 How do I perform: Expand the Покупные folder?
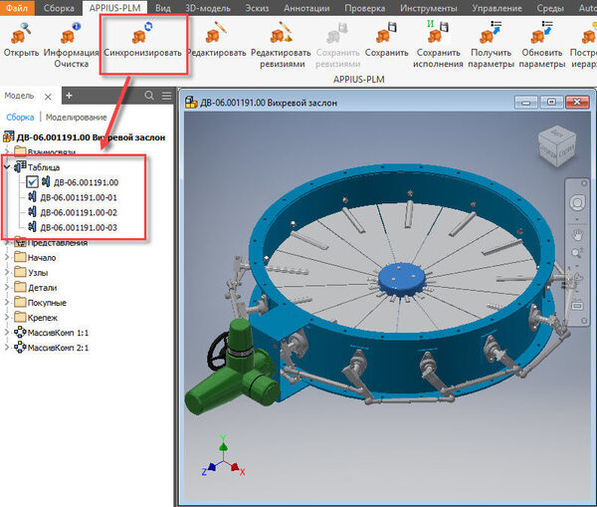[7, 302]
